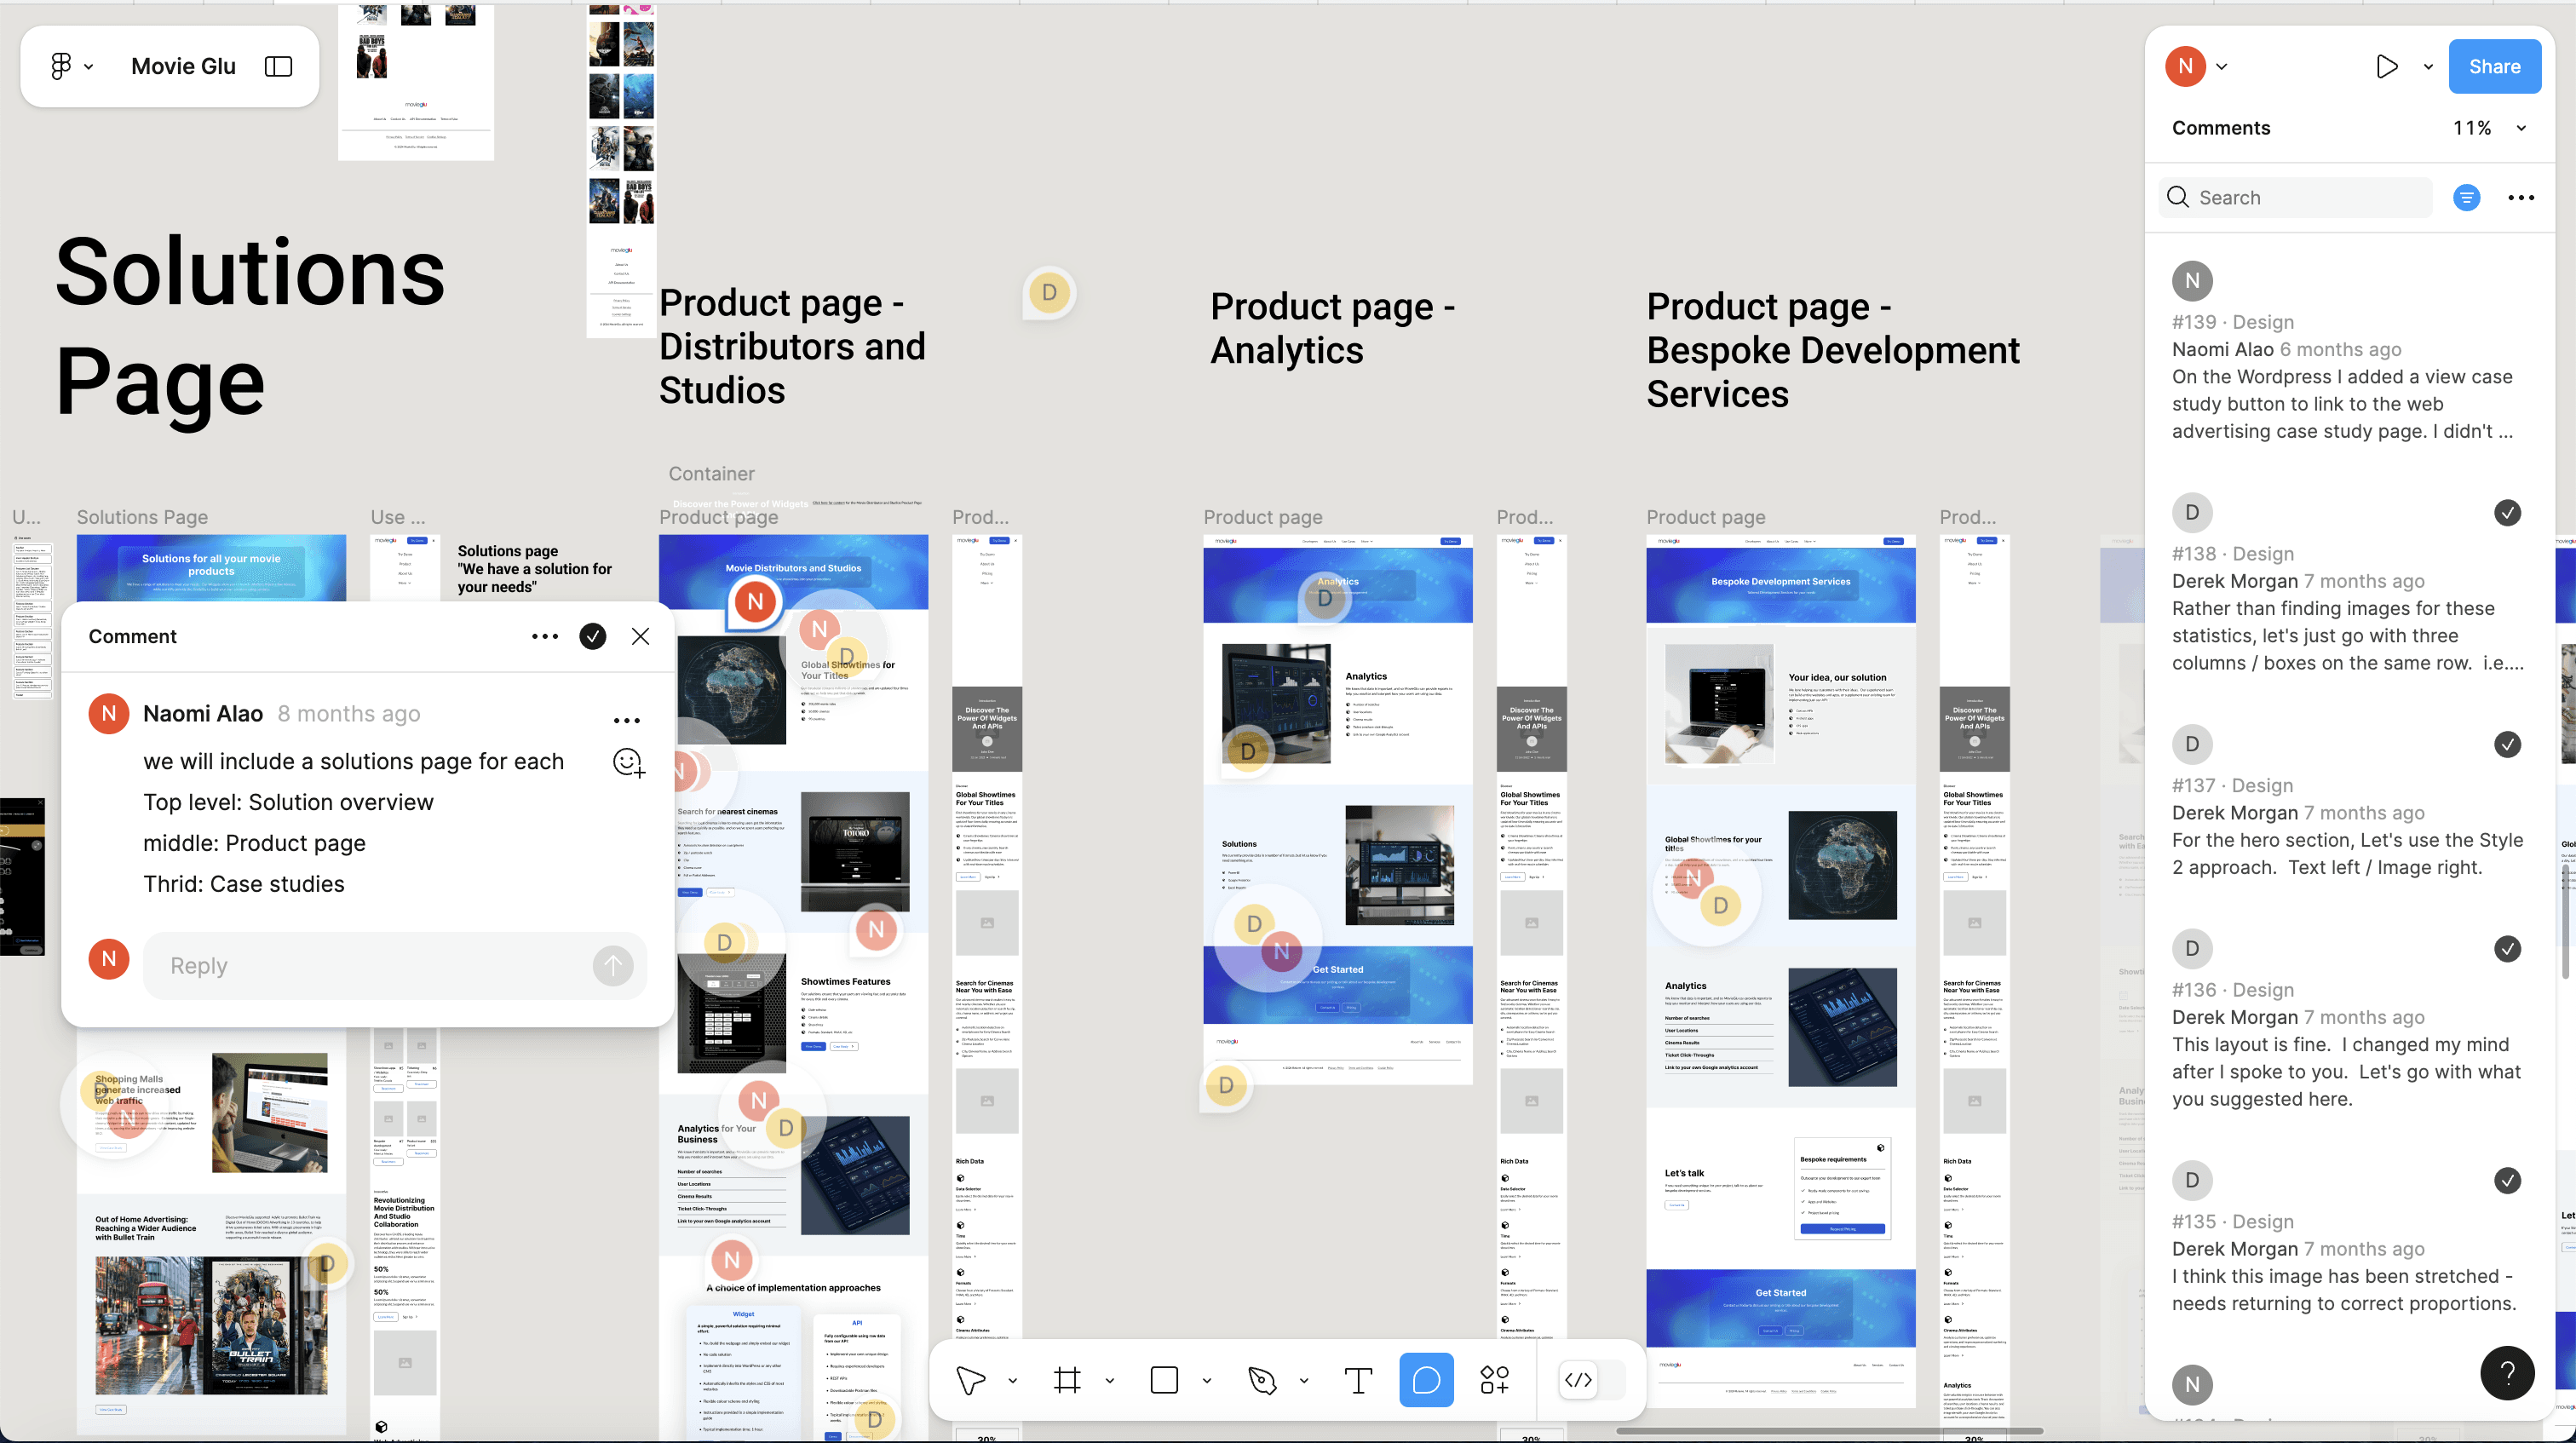Click the Share button
This screenshot has width=2576, height=1443.
[2494, 67]
